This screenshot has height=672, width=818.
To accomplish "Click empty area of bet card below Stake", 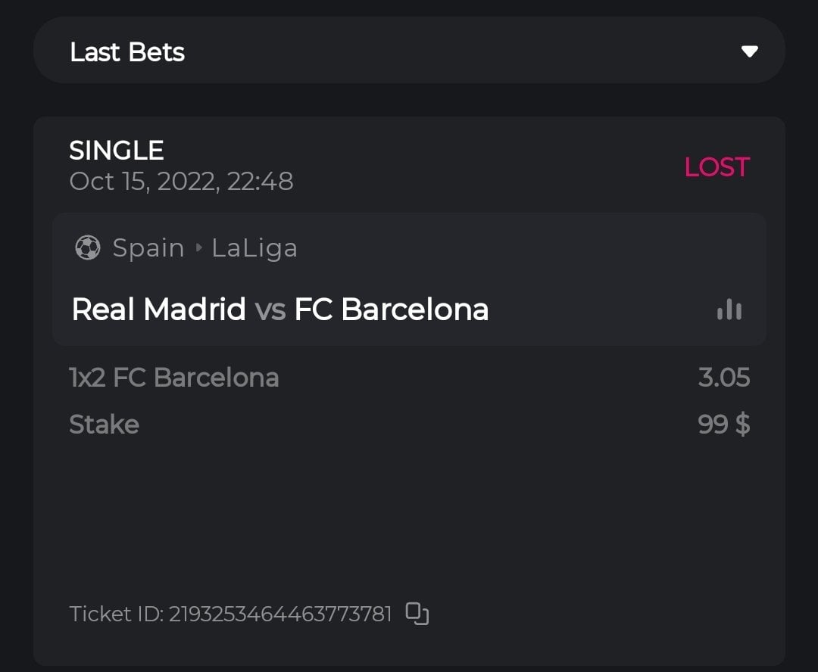I will [x=409, y=515].
